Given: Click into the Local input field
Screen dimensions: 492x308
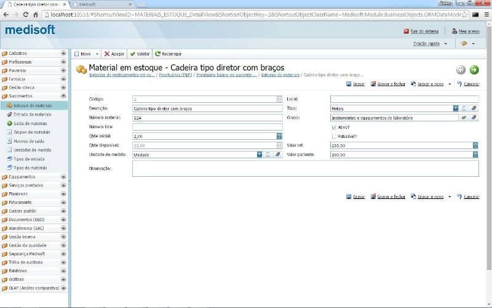Looking at the screenshot, I should [x=405, y=99].
